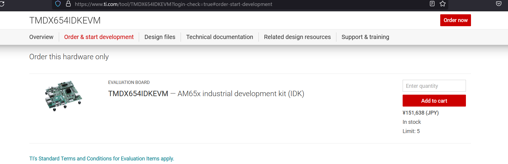Focus the Enter quantity field
This screenshot has height=164, width=508.
pyautogui.click(x=434, y=86)
